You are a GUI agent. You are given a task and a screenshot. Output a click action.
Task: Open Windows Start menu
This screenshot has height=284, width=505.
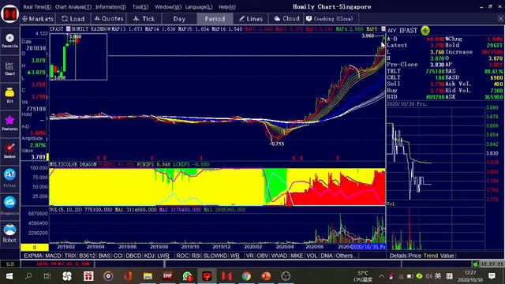[9, 276]
